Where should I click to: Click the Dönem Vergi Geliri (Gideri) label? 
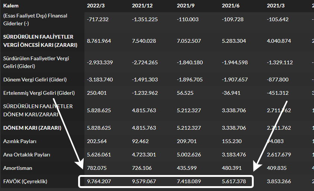pos(35,80)
